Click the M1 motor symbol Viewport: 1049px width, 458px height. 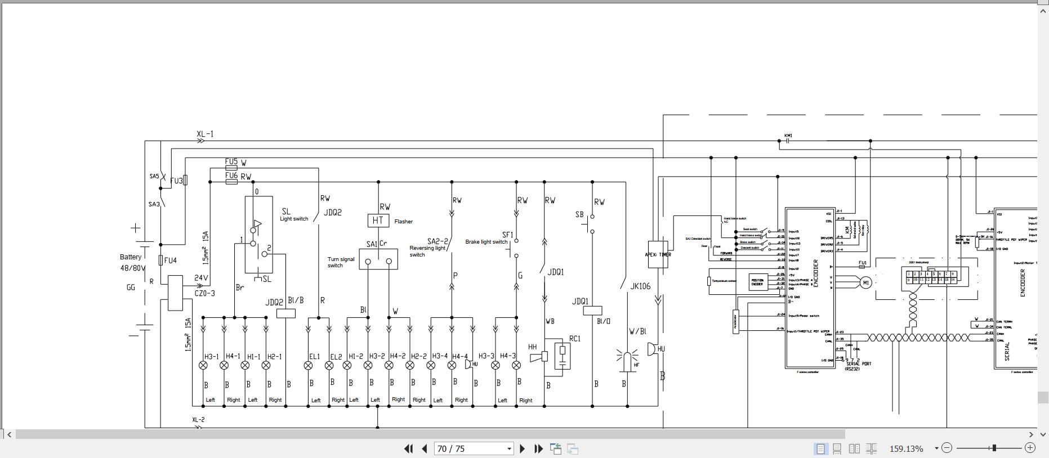[x=866, y=282]
